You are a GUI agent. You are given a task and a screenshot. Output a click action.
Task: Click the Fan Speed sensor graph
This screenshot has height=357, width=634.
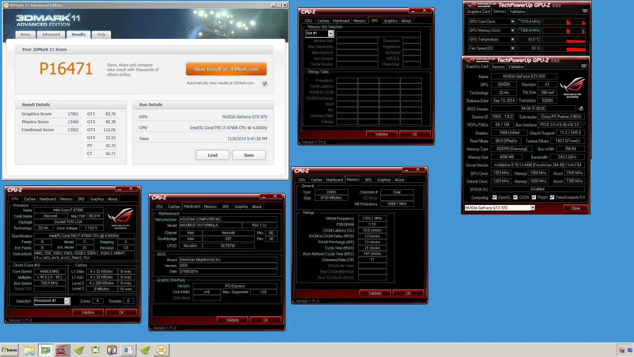[x=564, y=48]
